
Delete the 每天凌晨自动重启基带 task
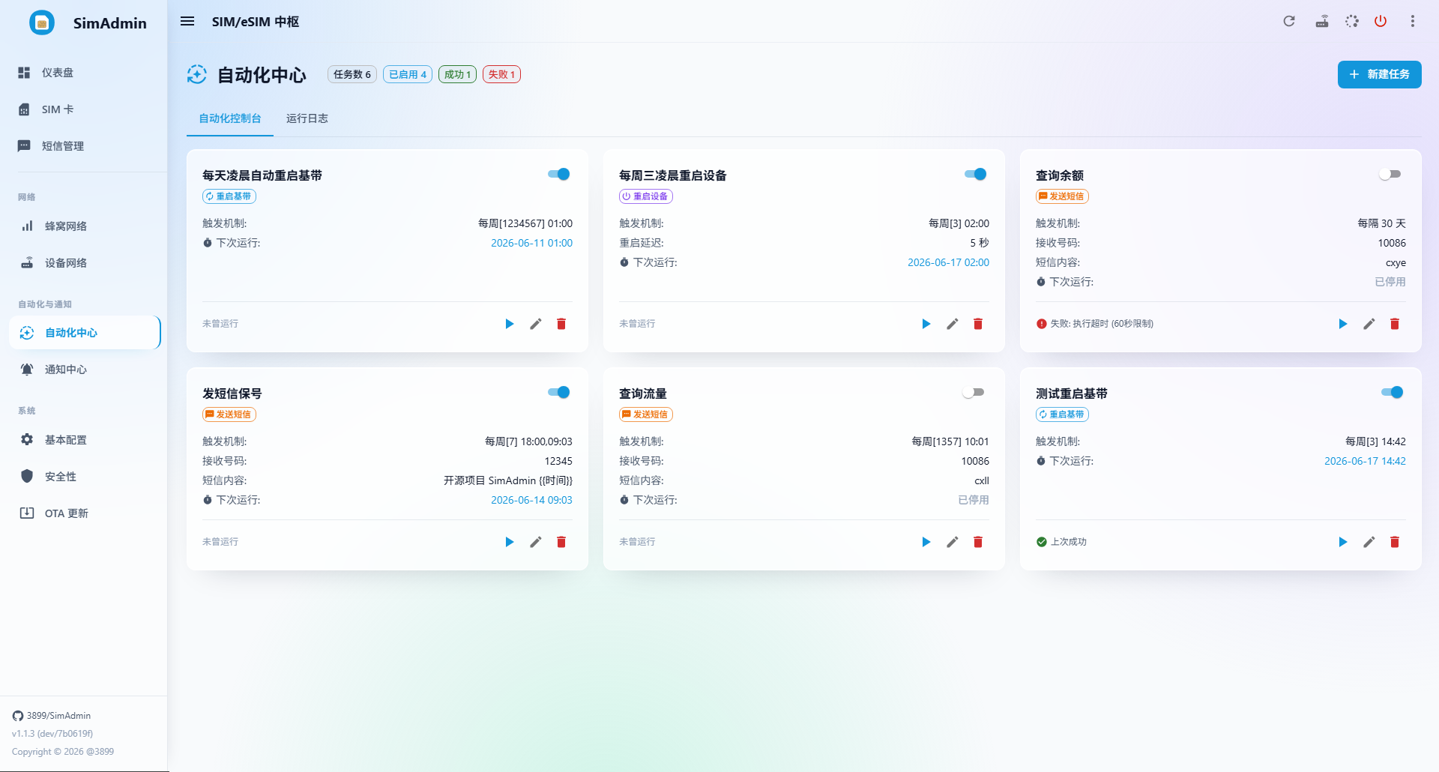[x=561, y=324]
